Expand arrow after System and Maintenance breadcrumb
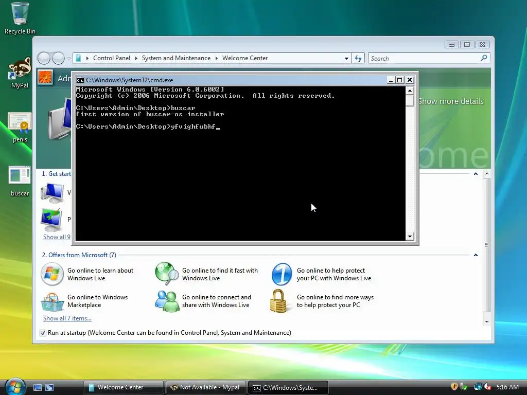The width and height of the screenshot is (527, 395). [x=217, y=59]
